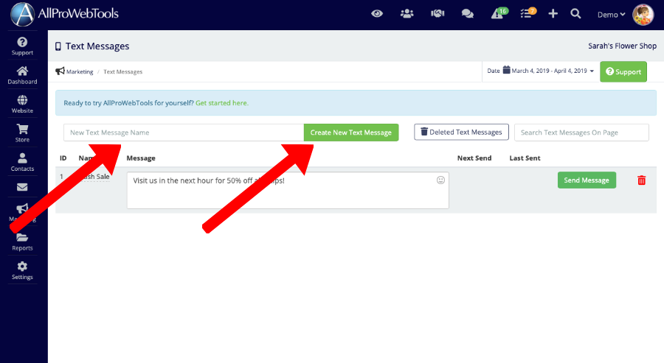Open Website in the sidebar
Screen dimensions: 664x363
tap(22, 105)
